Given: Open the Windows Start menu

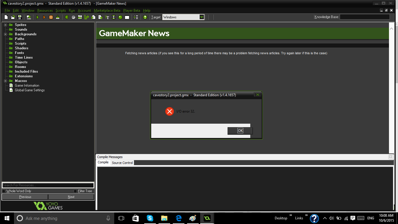Looking at the screenshot, I should tap(7, 218).
